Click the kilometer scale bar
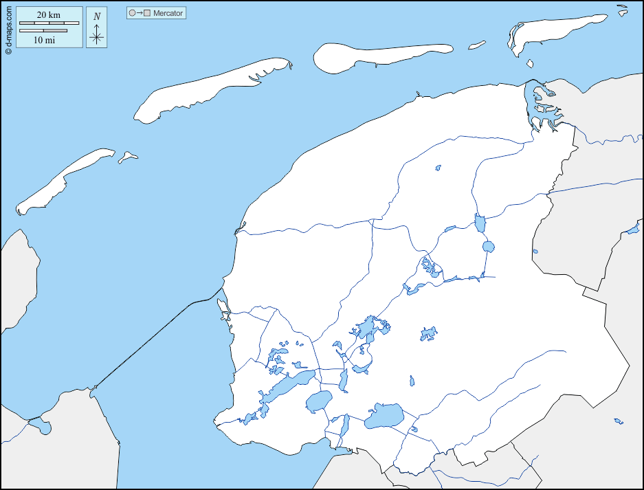This screenshot has width=644, height=490. coord(49,23)
